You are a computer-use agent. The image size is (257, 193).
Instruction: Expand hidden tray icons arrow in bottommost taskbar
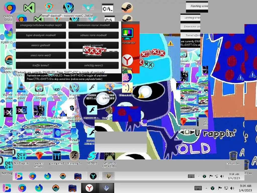206,188
